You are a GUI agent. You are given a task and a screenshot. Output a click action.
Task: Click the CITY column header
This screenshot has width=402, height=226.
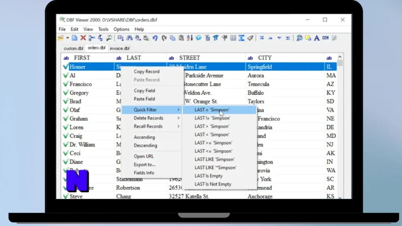point(285,58)
